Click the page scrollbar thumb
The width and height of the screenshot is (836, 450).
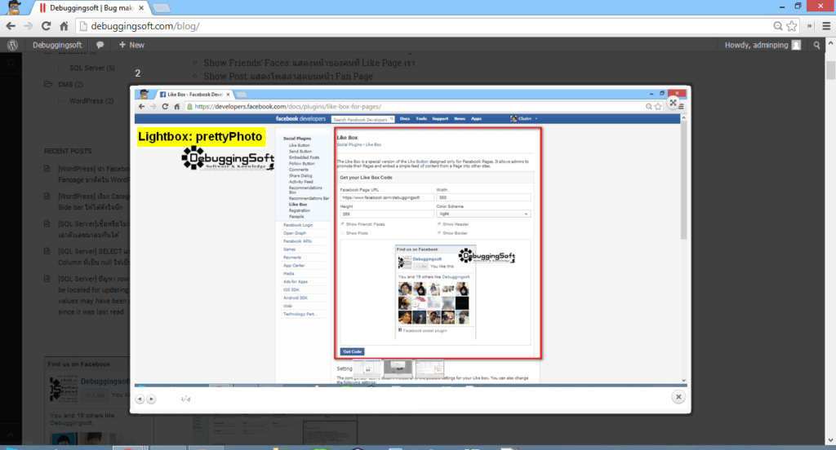[830, 70]
